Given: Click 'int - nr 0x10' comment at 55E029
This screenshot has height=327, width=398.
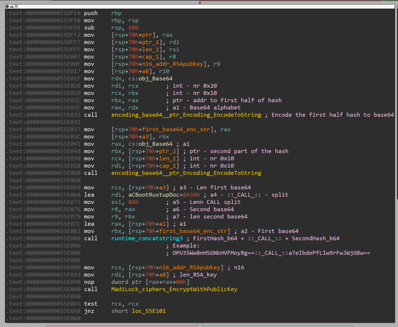Looking at the screenshot, I should pos(195,93).
